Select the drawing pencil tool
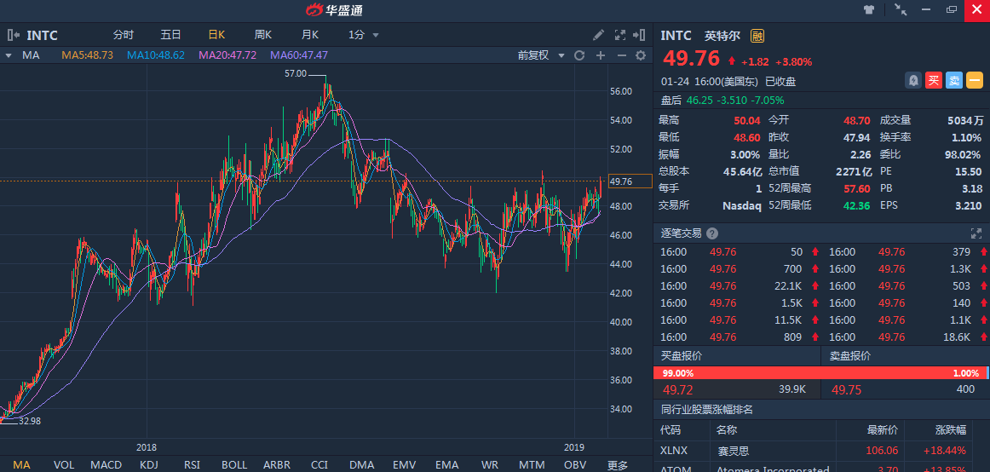This screenshot has height=472, width=990. tap(599, 35)
